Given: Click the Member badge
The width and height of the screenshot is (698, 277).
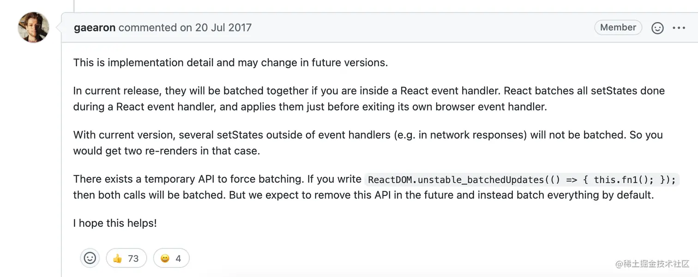Looking at the screenshot, I should (x=618, y=28).
